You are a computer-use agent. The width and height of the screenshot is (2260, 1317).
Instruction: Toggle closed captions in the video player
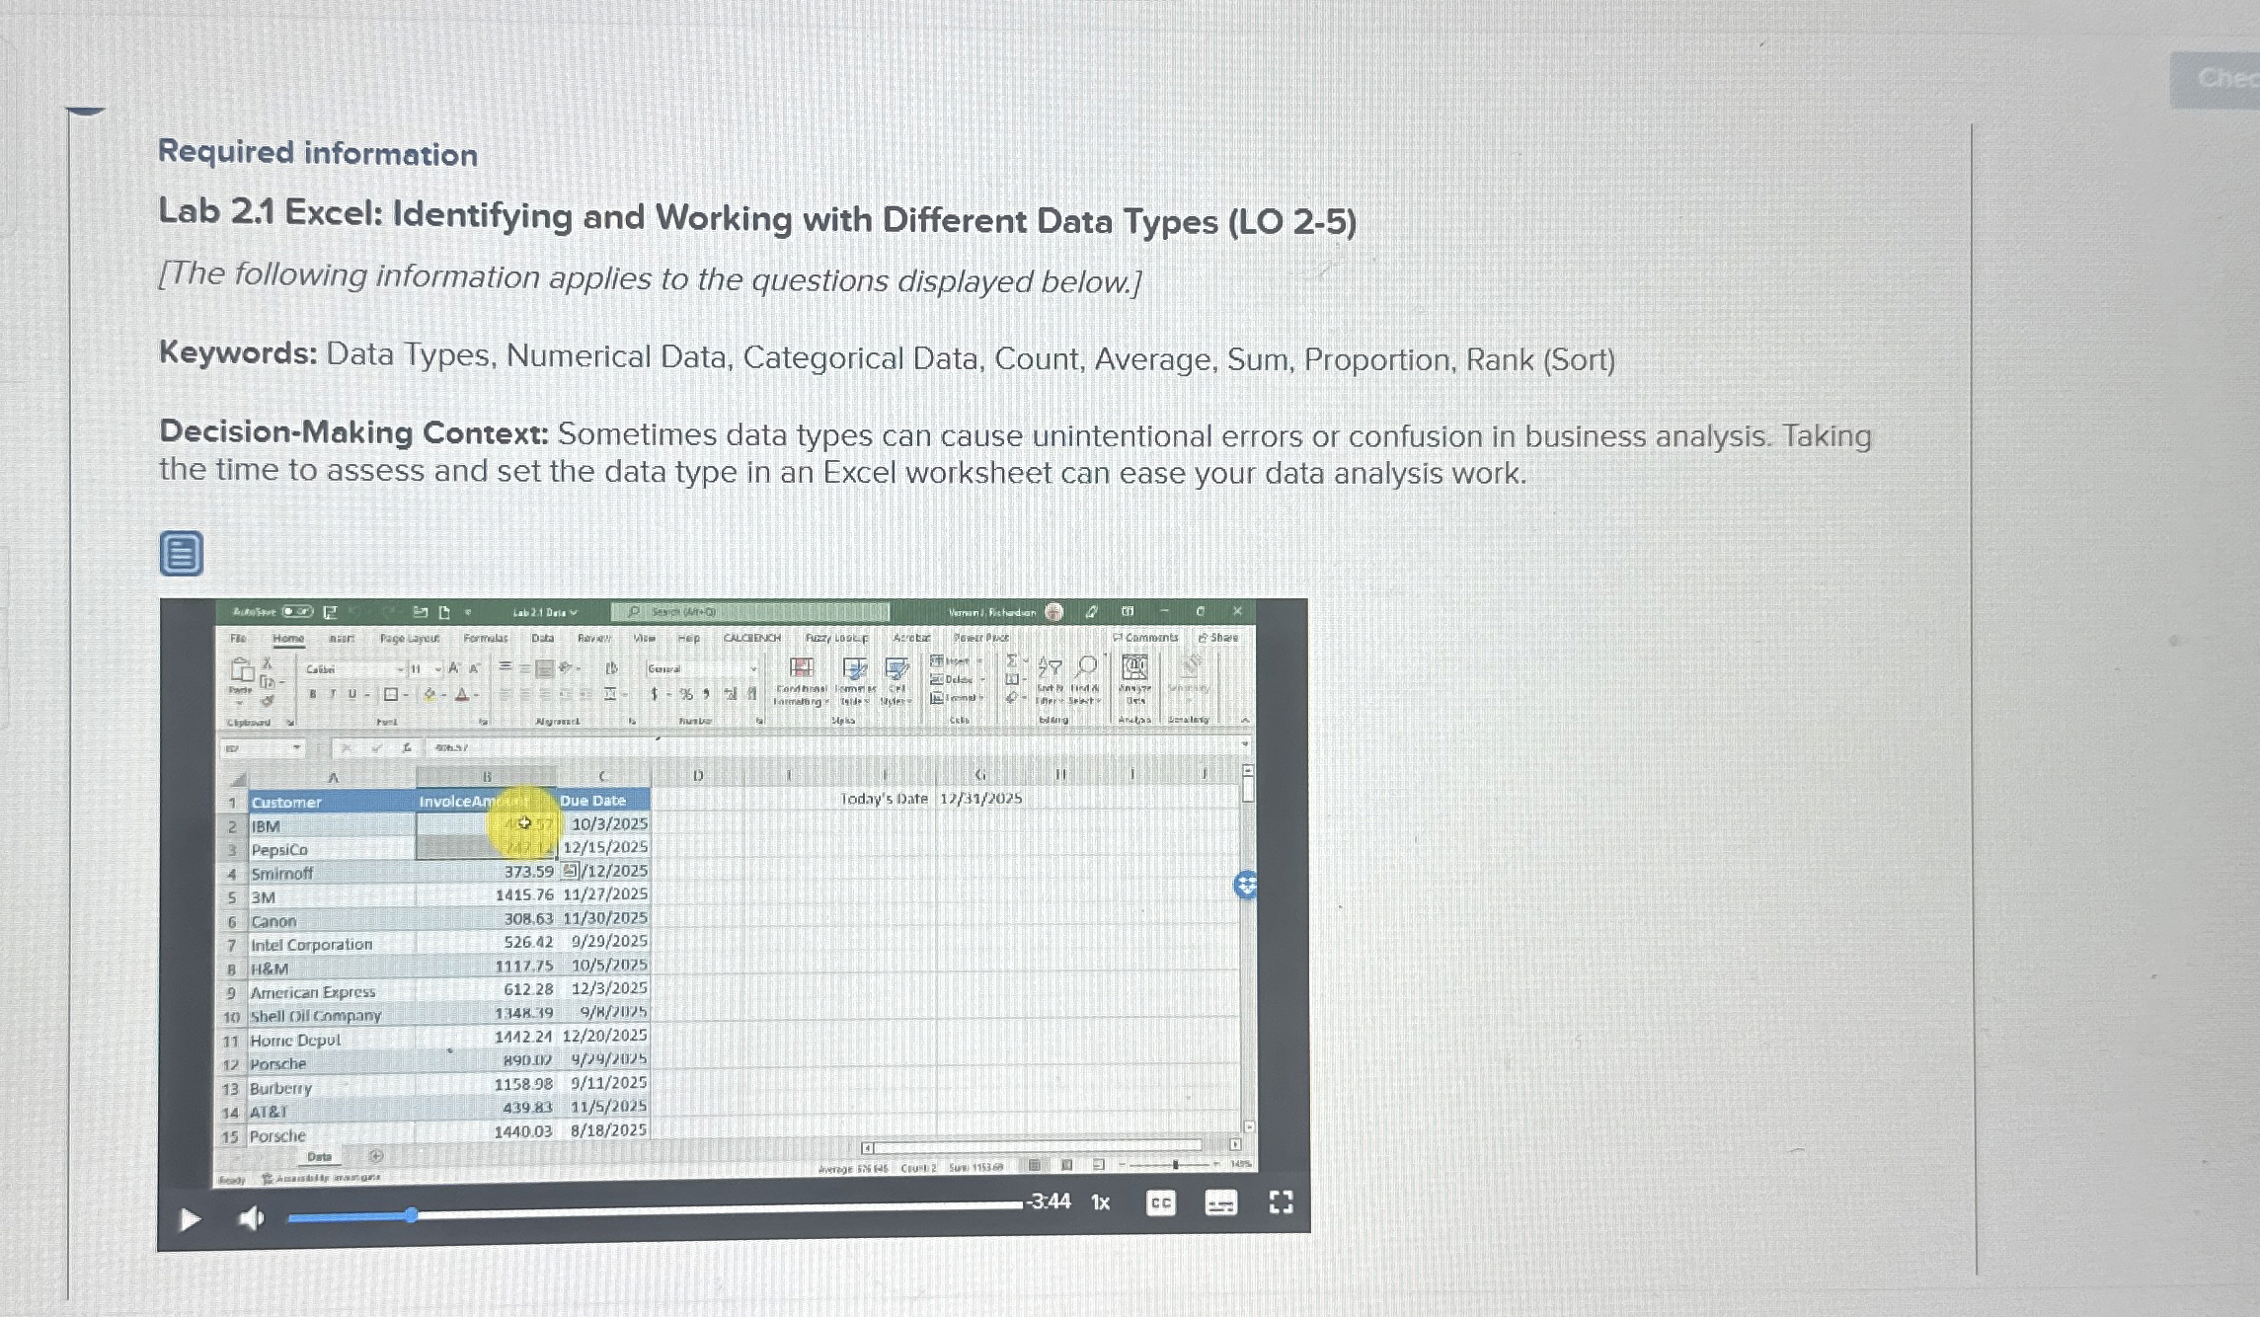(1161, 1203)
